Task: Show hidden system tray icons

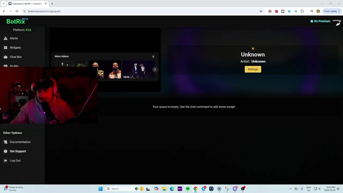Action: pyautogui.click(x=290, y=189)
